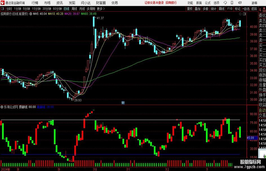
Task: Click the MA5: 40.04 indicator value
Action: [40, 14]
